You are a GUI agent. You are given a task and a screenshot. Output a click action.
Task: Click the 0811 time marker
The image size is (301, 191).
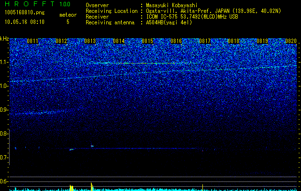(33, 41)
